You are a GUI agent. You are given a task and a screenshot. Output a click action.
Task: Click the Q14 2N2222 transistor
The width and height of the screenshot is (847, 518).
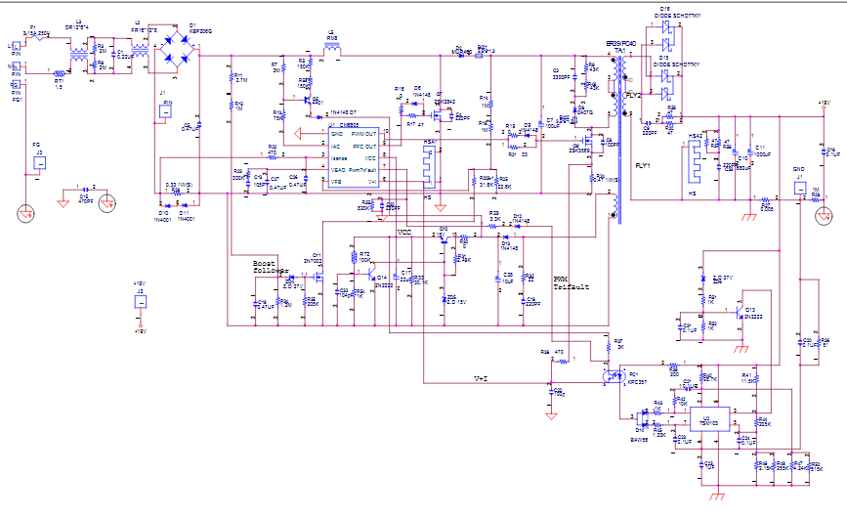coord(370,275)
